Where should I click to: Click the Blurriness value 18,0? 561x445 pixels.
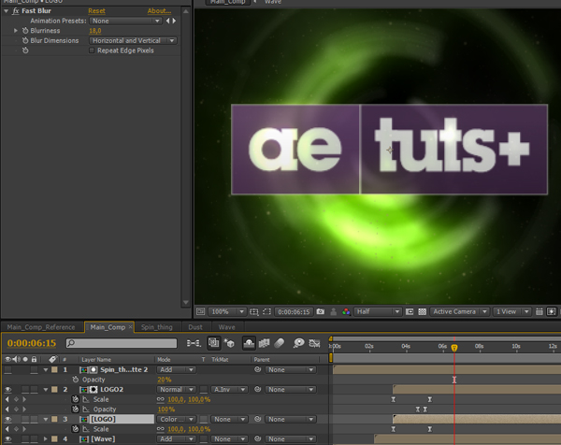95,31
